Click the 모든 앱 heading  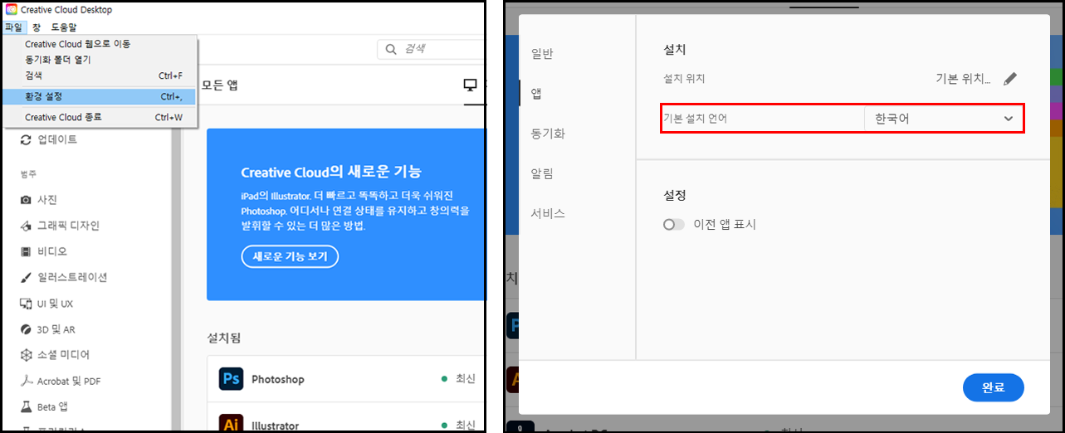220,85
